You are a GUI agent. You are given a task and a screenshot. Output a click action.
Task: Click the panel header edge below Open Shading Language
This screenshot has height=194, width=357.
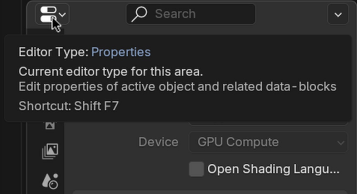click(213, 192)
